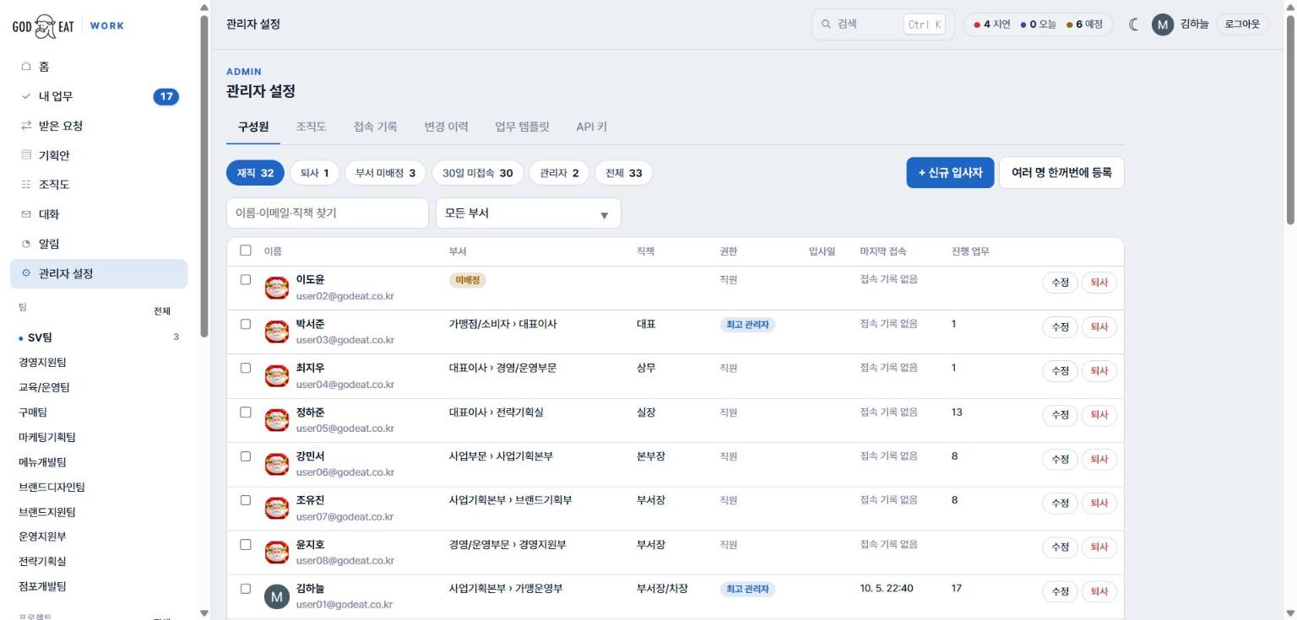Open 마케팅기획팀 in the team list
Screen dimensions: 1297x620
[47, 437]
